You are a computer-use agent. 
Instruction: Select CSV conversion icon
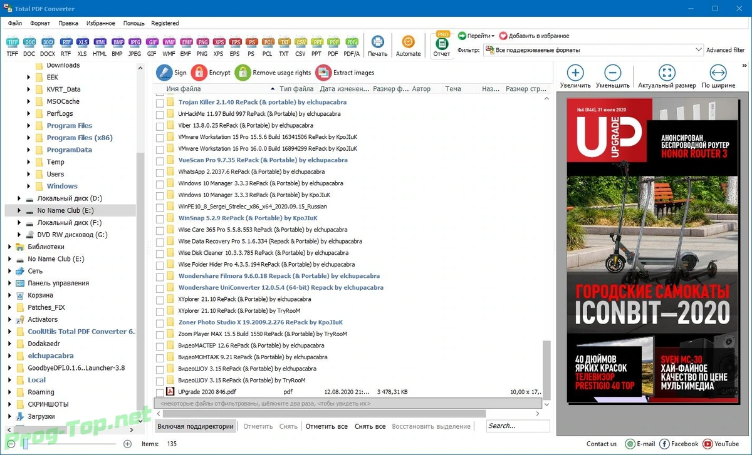[301, 43]
